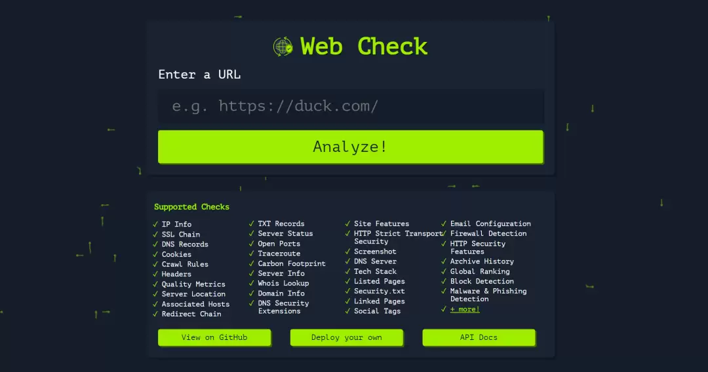Image resolution: width=708 pixels, height=372 pixels.
Task: Click the checkmark beside Whois Lookup
Action: pos(252,283)
